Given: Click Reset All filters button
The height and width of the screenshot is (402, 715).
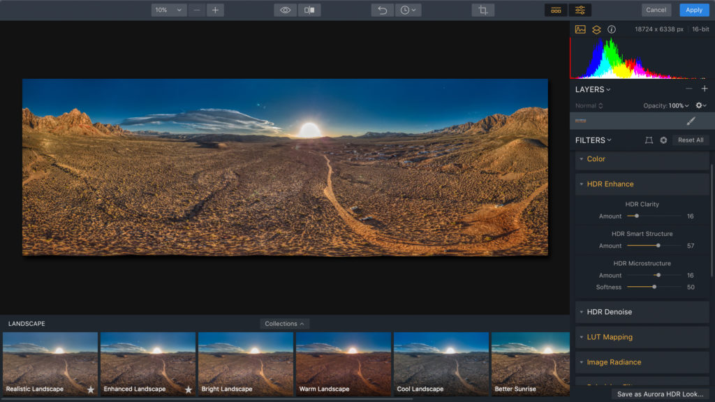Looking at the screenshot, I should click(691, 140).
